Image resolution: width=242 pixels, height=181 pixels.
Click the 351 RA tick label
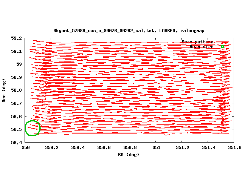157,147
